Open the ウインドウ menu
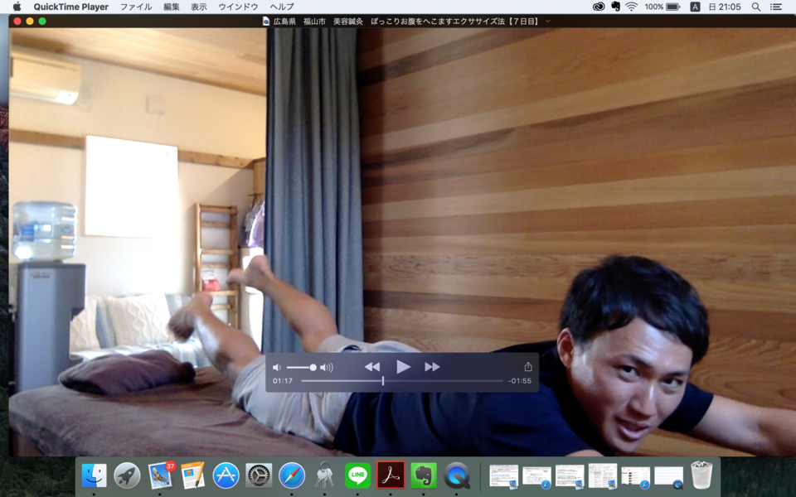The width and height of the screenshot is (796, 497). point(238,7)
